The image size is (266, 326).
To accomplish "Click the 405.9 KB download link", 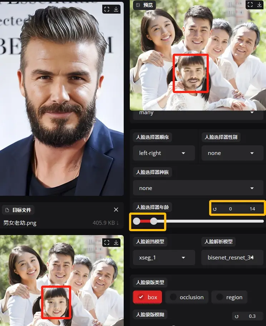I will coord(105,223).
